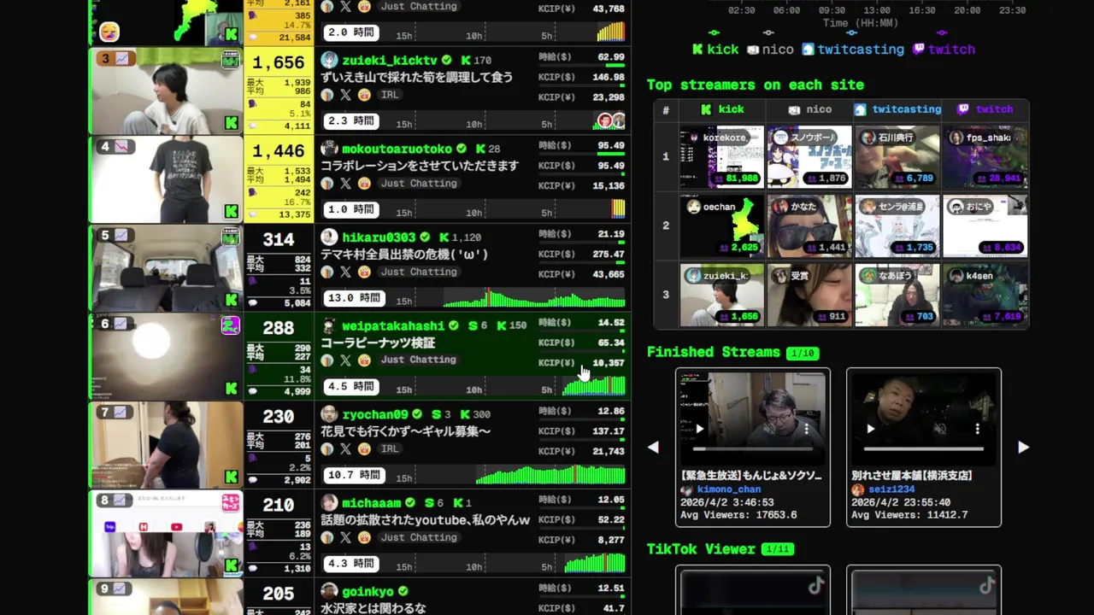This screenshot has height=615, width=1094.
Task: Click the Kick logo on the rank 7 thumbnail
Action: pos(231,477)
